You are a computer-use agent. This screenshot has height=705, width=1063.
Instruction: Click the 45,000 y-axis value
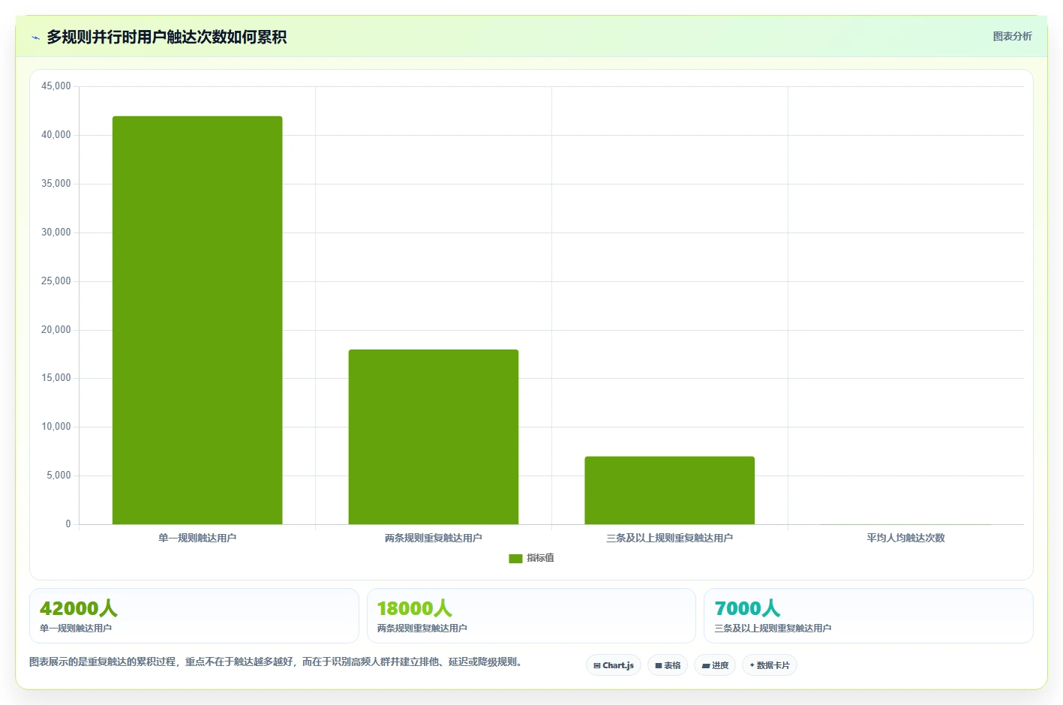click(x=56, y=86)
